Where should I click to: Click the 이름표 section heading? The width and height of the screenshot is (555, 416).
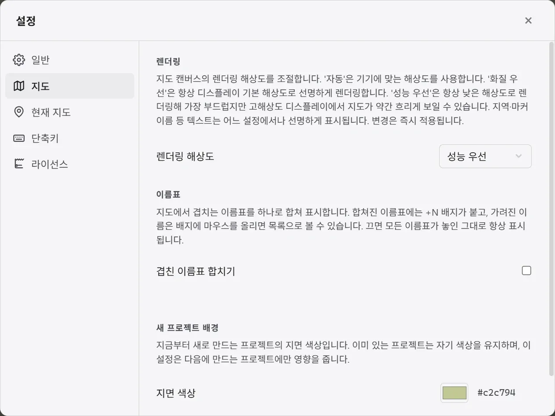[x=168, y=194]
